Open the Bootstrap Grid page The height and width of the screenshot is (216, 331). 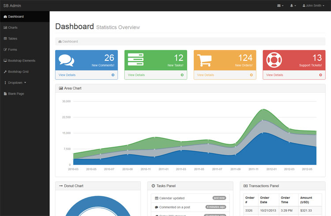tap(18, 71)
